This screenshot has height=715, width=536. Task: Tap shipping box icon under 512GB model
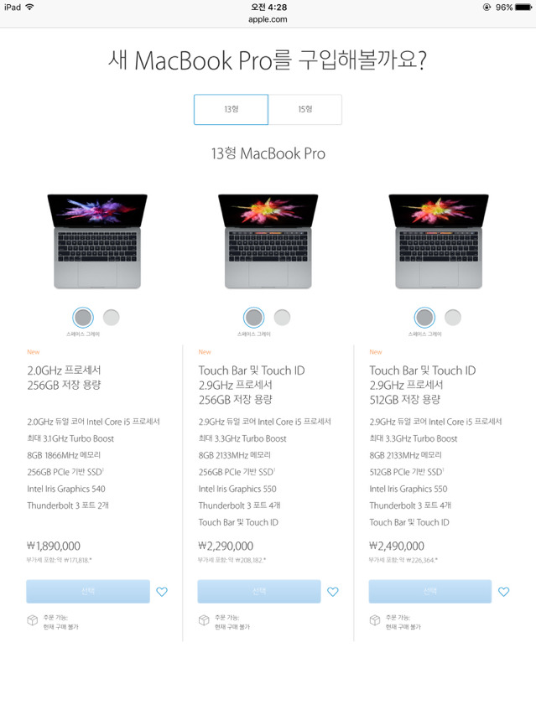coord(374,620)
